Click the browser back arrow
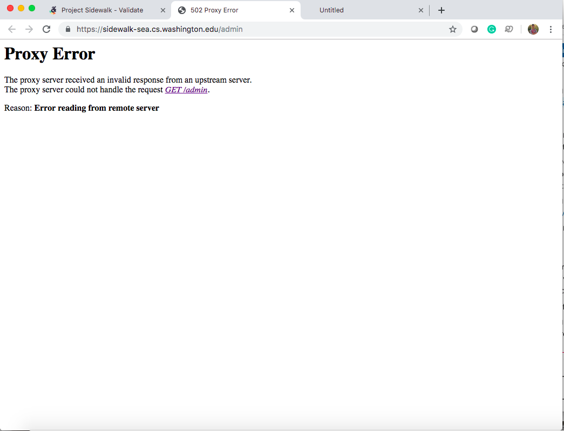 tap(12, 29)
